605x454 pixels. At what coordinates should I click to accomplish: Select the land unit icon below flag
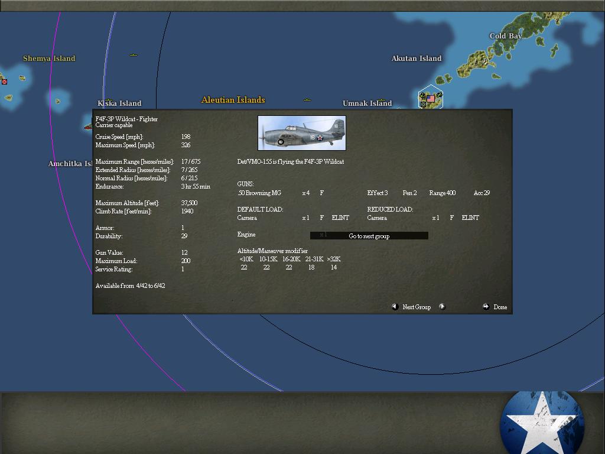[423, 104]
